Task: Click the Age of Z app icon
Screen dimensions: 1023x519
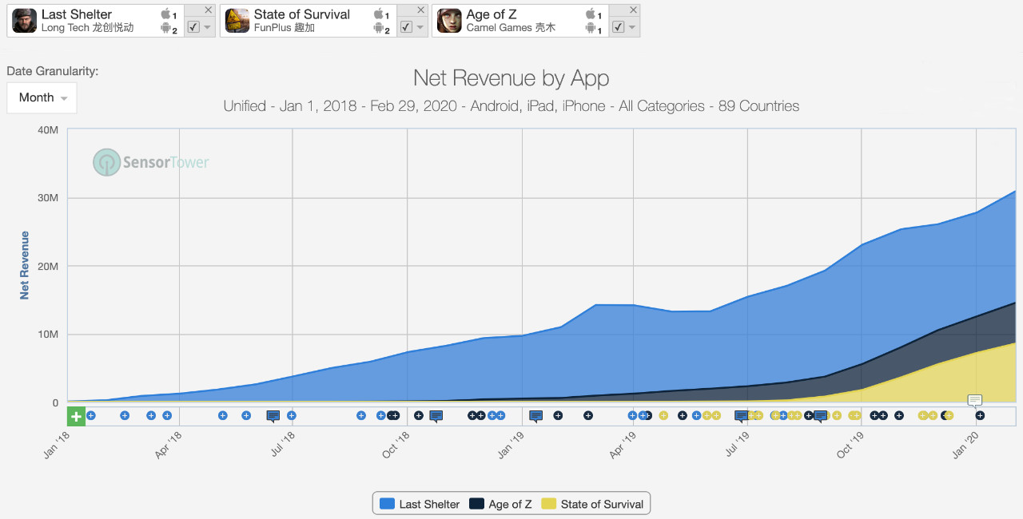Action: (x=449, y=21)
